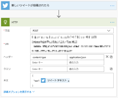Click the empty header 値の入力 field

click(86, 63)
